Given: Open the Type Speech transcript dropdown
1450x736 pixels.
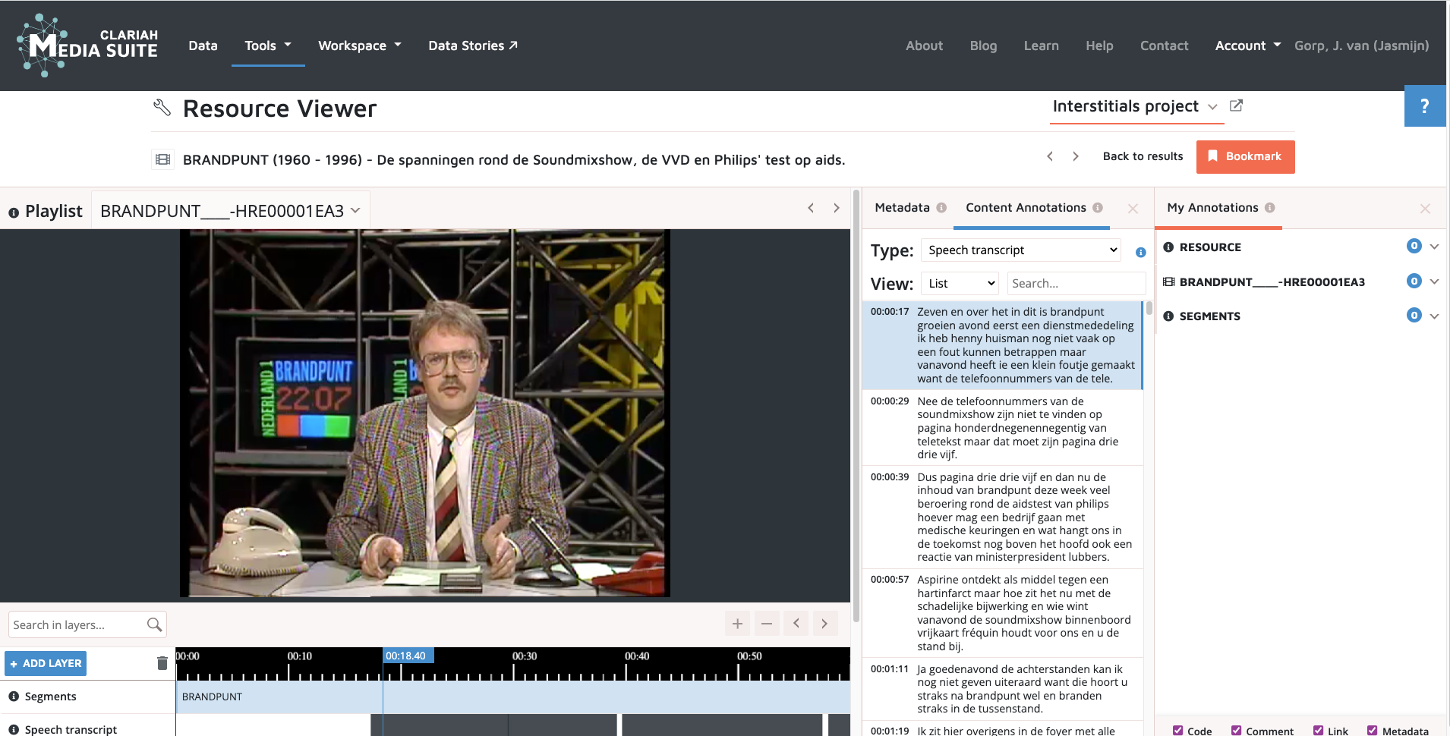Looking at the screenshot, I should click(1022, 250).
